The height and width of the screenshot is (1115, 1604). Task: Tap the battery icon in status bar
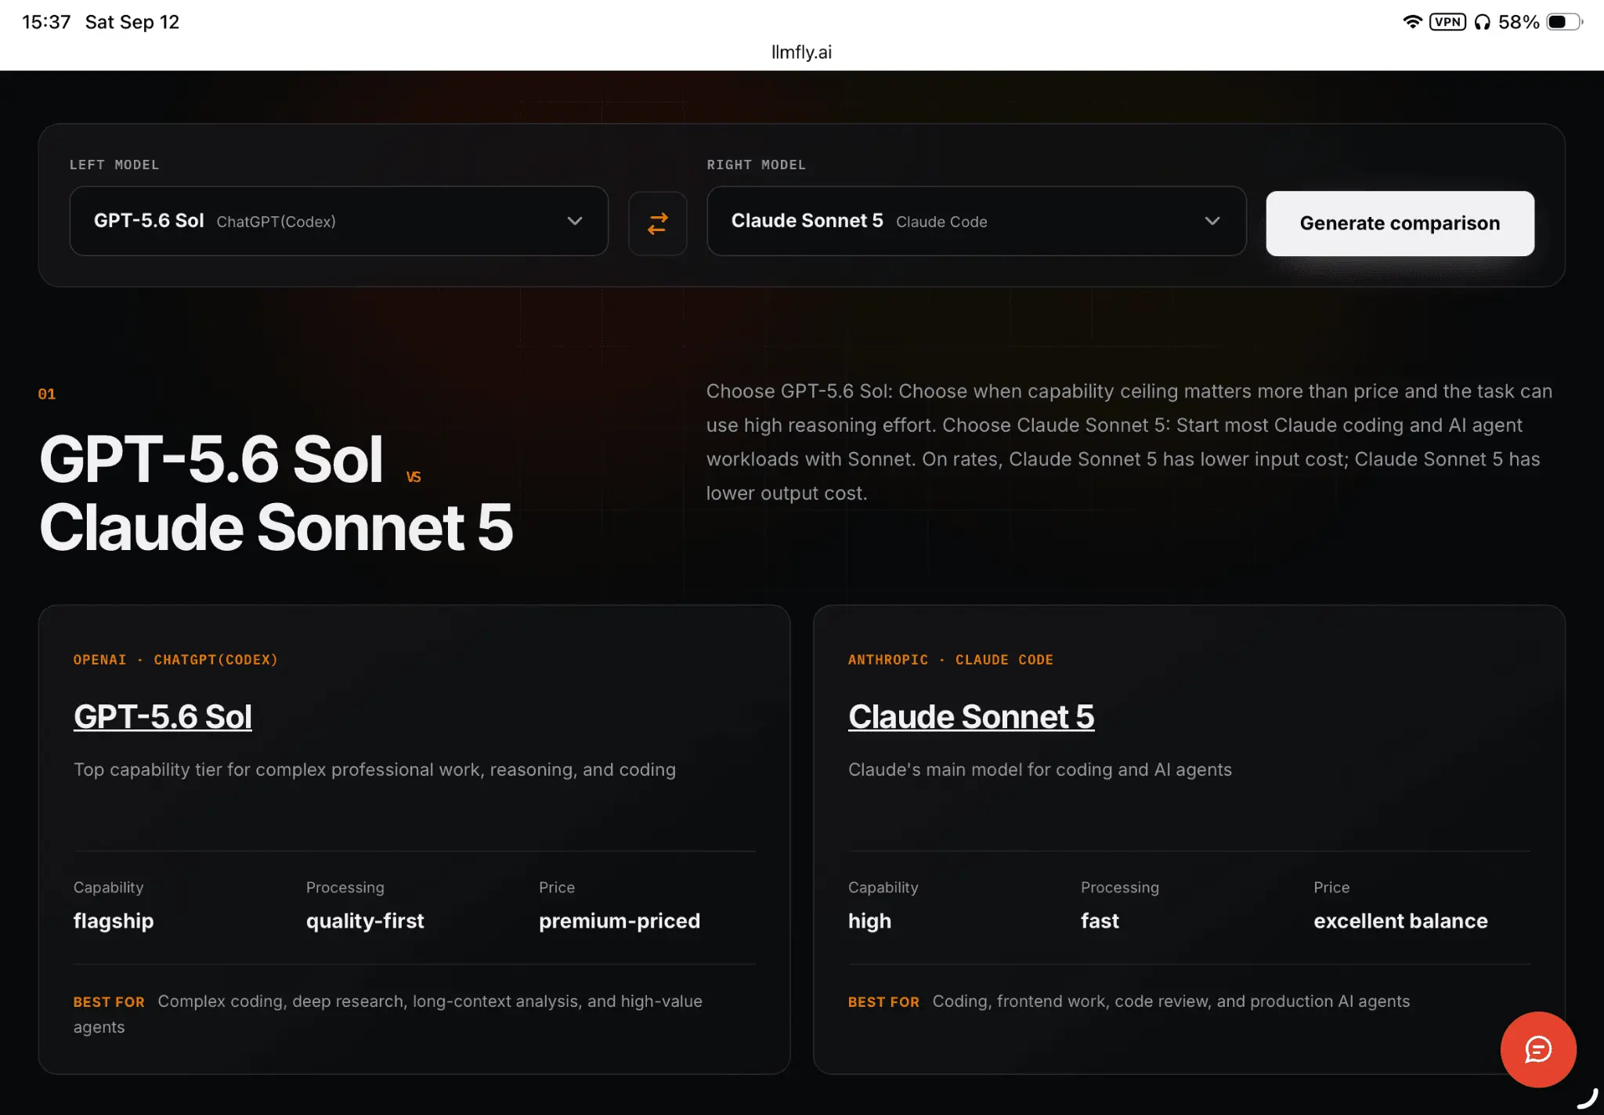pyautogui.click(x=1564, y=22)
